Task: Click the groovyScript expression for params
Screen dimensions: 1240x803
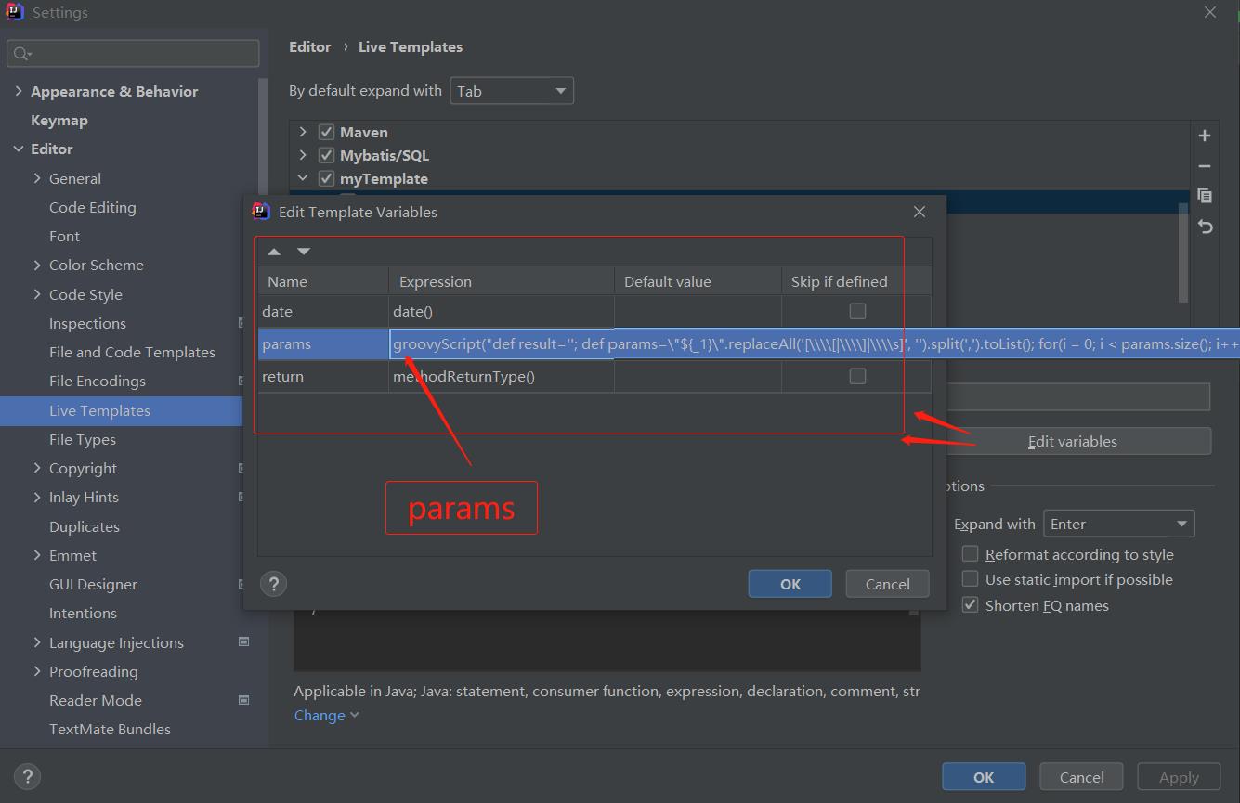Action: click(816, 343)
